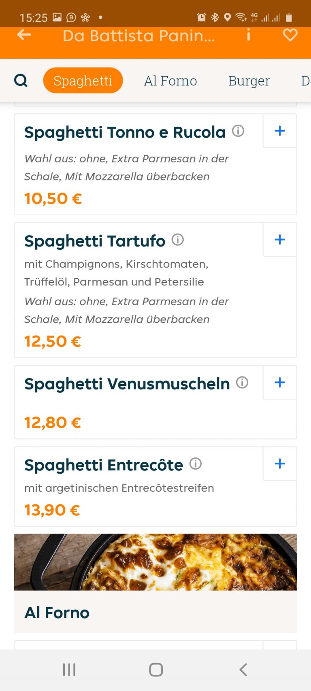Tap the Al Forno section heading
311x691 pixels.
[x=57, y=613]
